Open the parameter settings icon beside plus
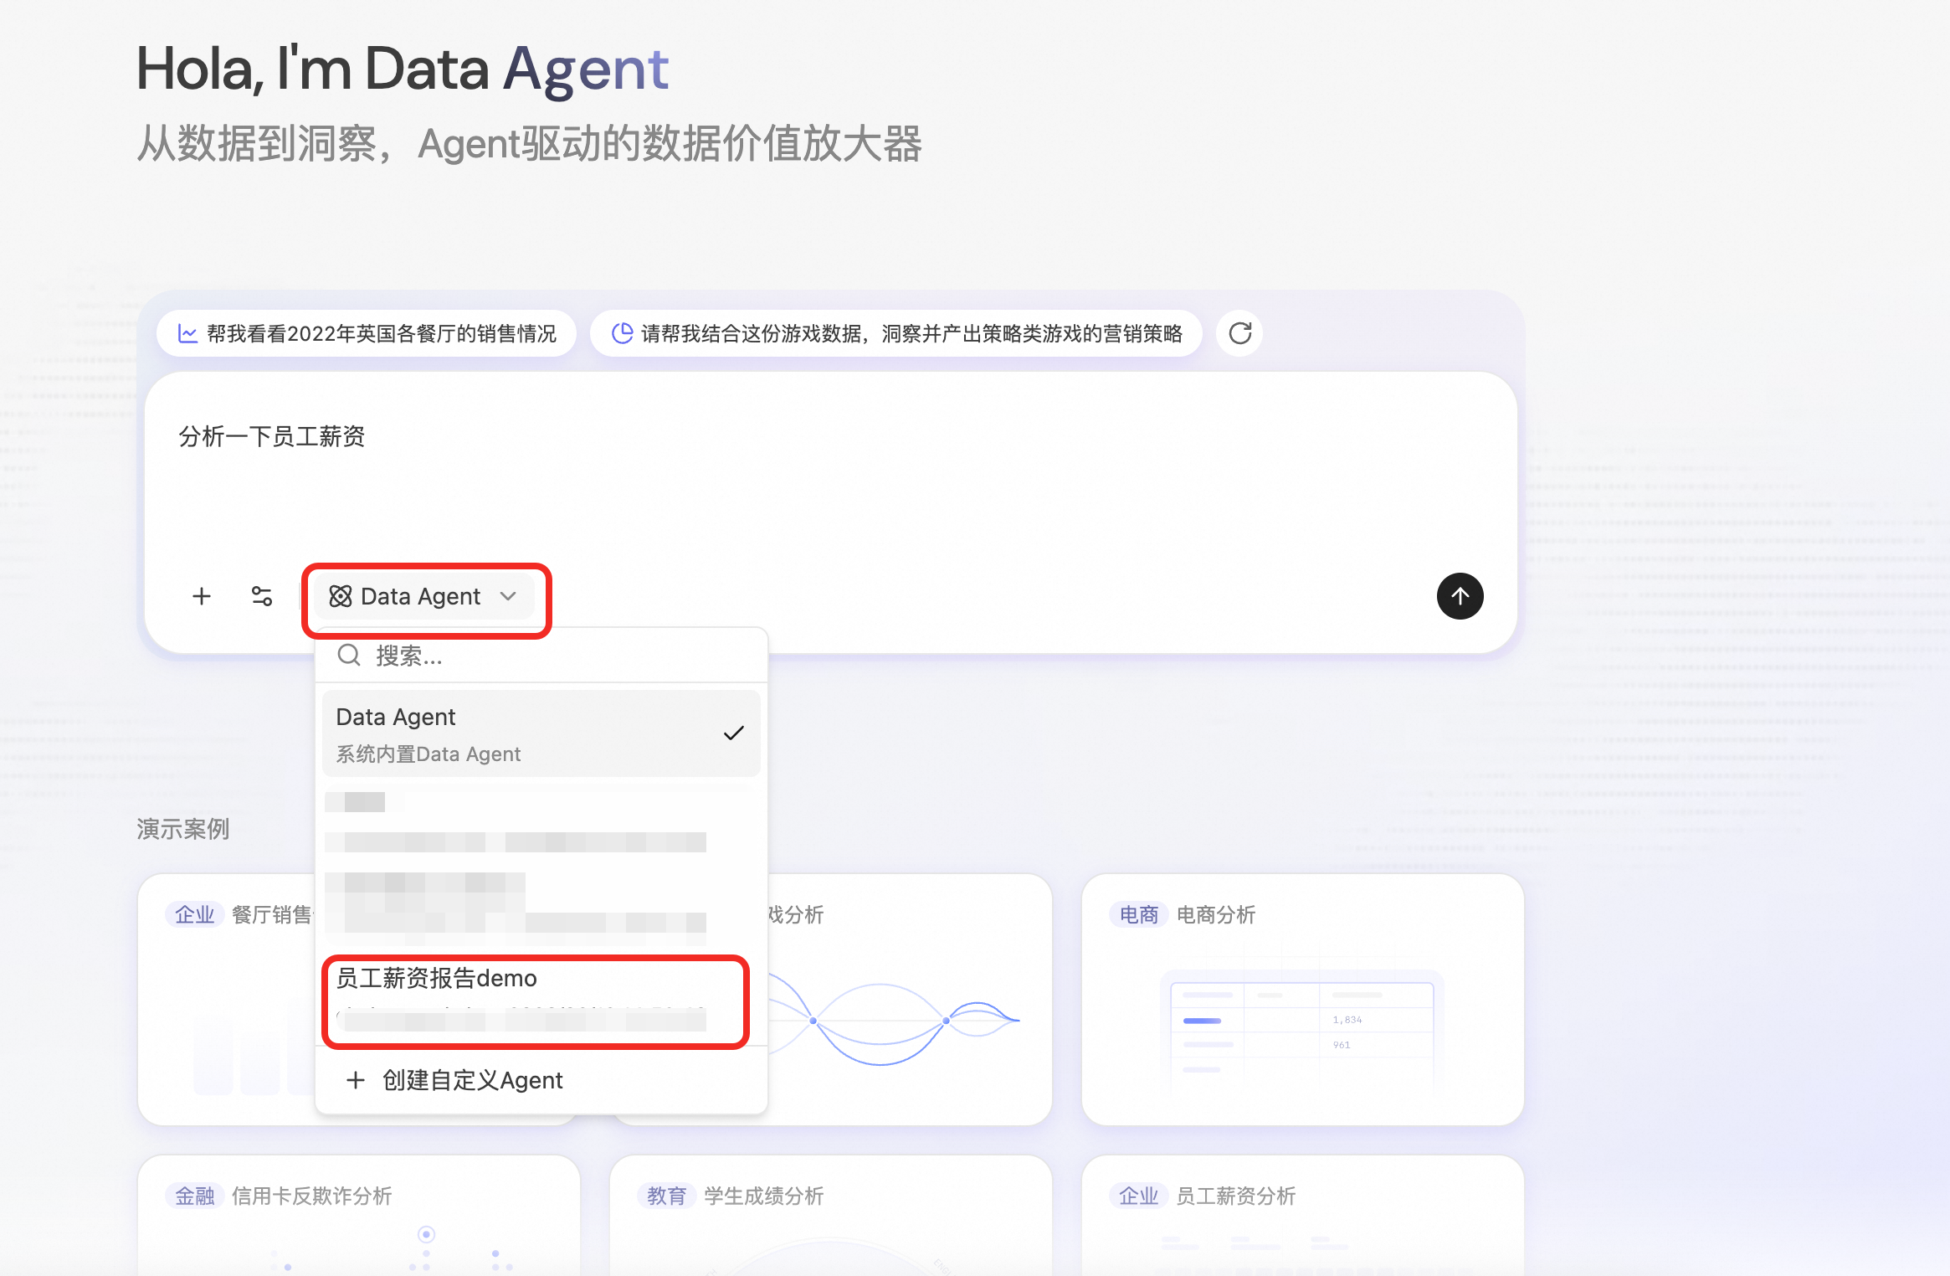Viewport: 1950px width, 1276px height. pos(262,596)
